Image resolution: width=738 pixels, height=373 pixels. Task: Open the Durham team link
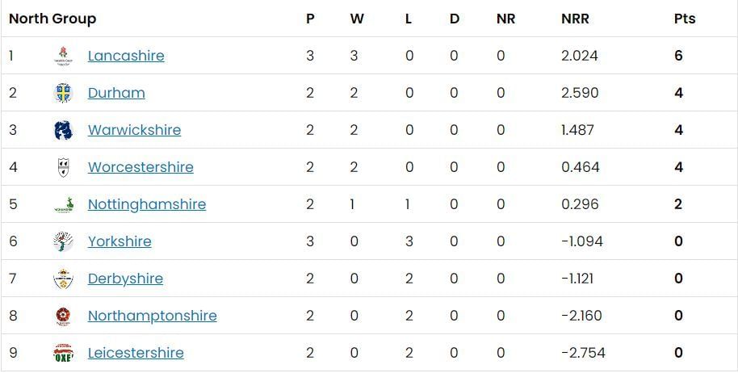pyautogui.click(x=116, y=93)
